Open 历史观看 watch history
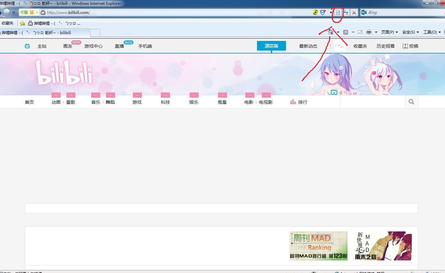Viewport: 445px width, 273px height. (386, 46)
